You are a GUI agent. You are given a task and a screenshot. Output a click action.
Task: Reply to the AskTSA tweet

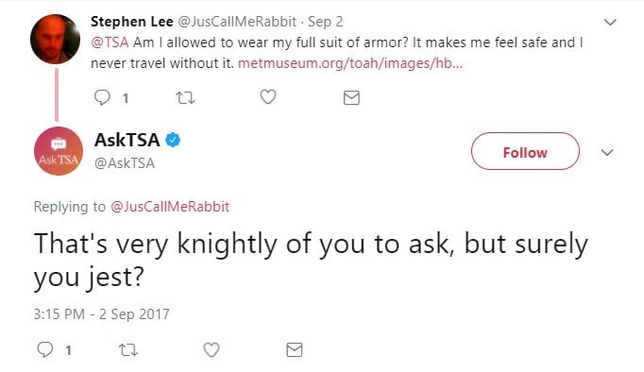pyautogui.click(x=45, y=350)
